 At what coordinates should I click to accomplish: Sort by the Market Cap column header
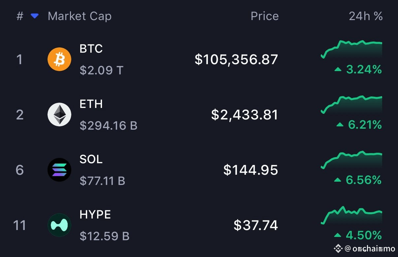[80, 16]
